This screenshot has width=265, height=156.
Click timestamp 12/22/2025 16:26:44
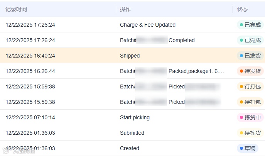coord(30,71)
